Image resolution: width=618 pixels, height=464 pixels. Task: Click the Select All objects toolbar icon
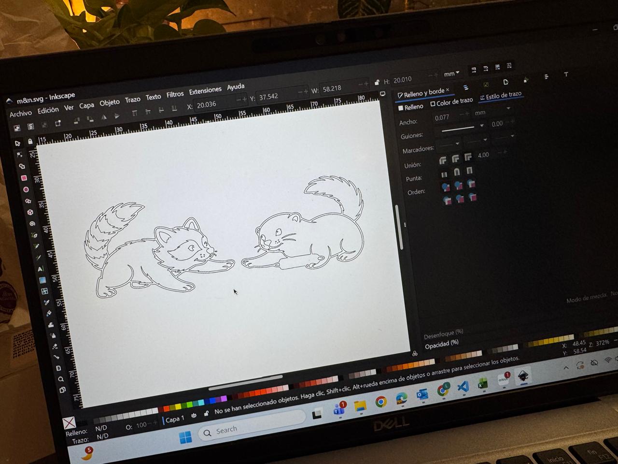click(x=17, y=128)
